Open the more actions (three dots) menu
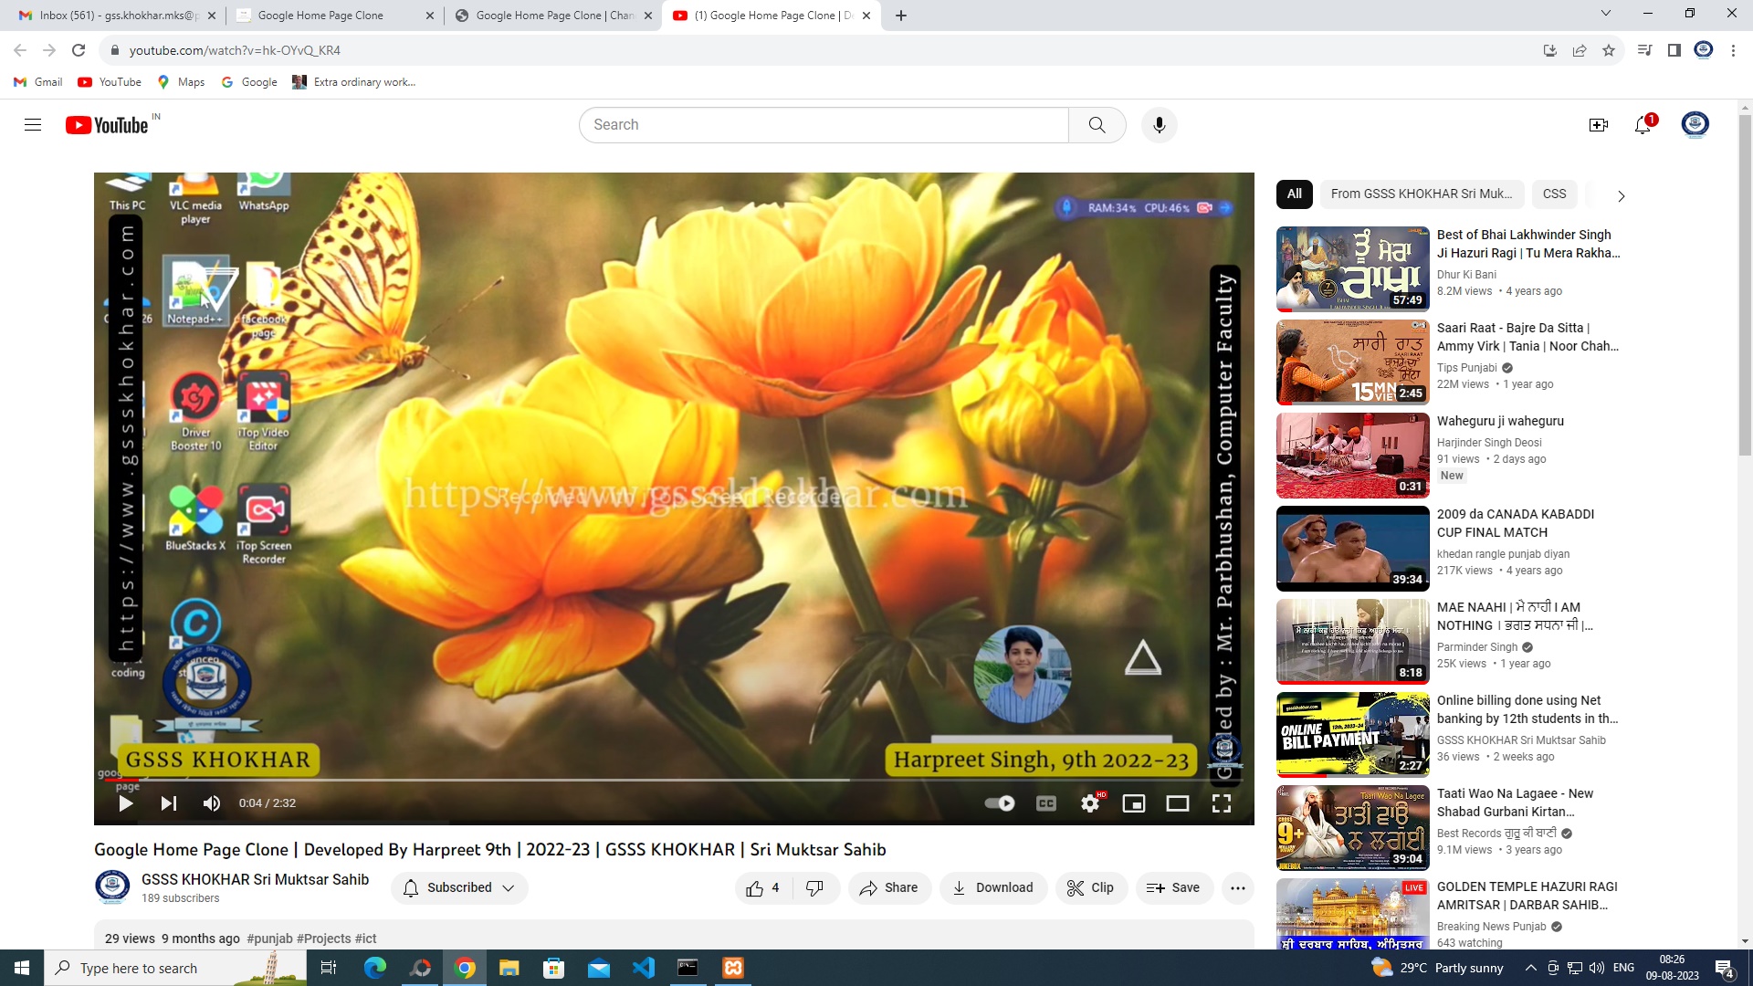The image size is (1753, 986). pyautogui.click(x=1237, y=888)
